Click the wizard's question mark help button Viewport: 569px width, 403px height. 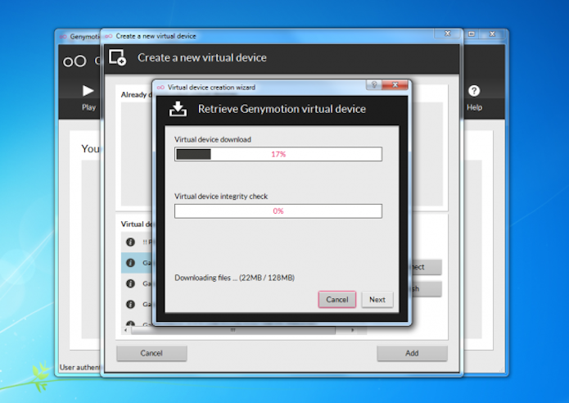[x=374, y=84]
